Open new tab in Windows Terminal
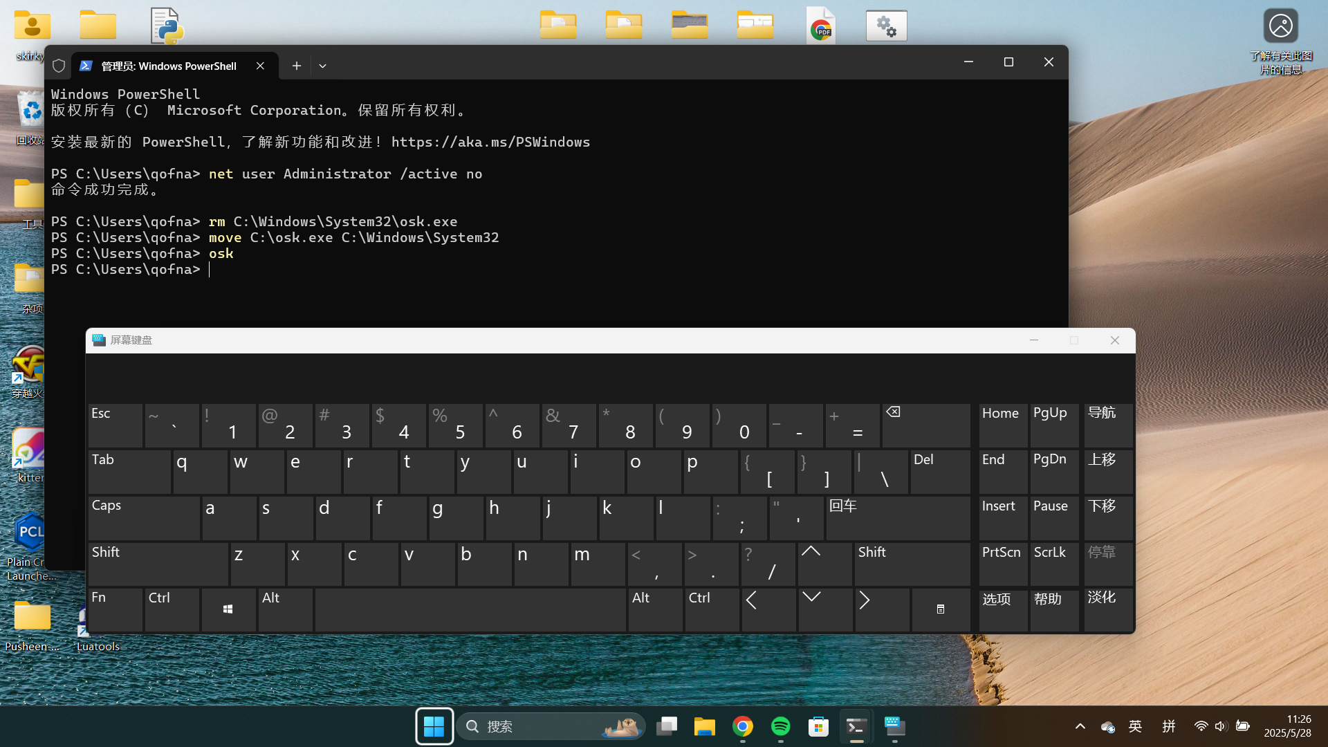The image size is (1328, 747). tap(297, 66)
